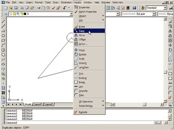Click the New drawing icon
Screen dimensions: 174x130
click(6, 8)
